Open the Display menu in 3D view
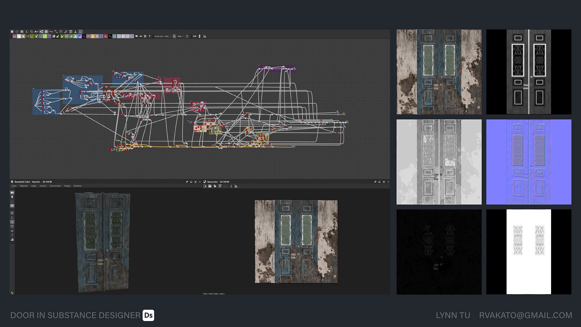The width and height of the screenshot is (581, 327). tap(67, 186)
